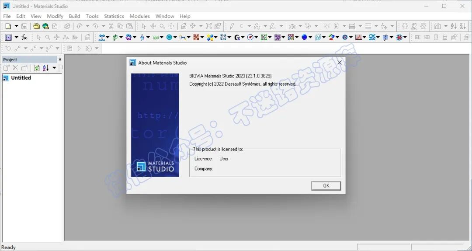Open the Project panel sort dropdown arrow
This screenshot has height=251, width=472.
click(x=54, y=68)
